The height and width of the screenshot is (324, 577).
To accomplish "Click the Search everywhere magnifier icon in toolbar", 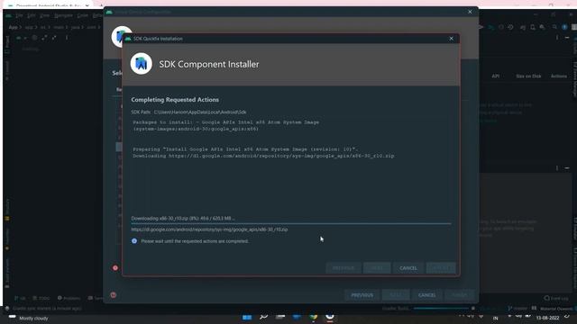I will pos(554,27).
